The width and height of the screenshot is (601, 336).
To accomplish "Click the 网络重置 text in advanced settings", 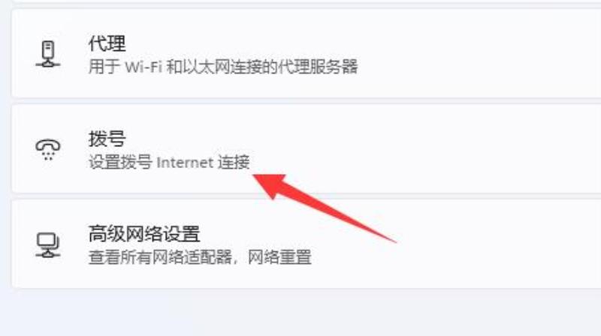I will 279,257.
